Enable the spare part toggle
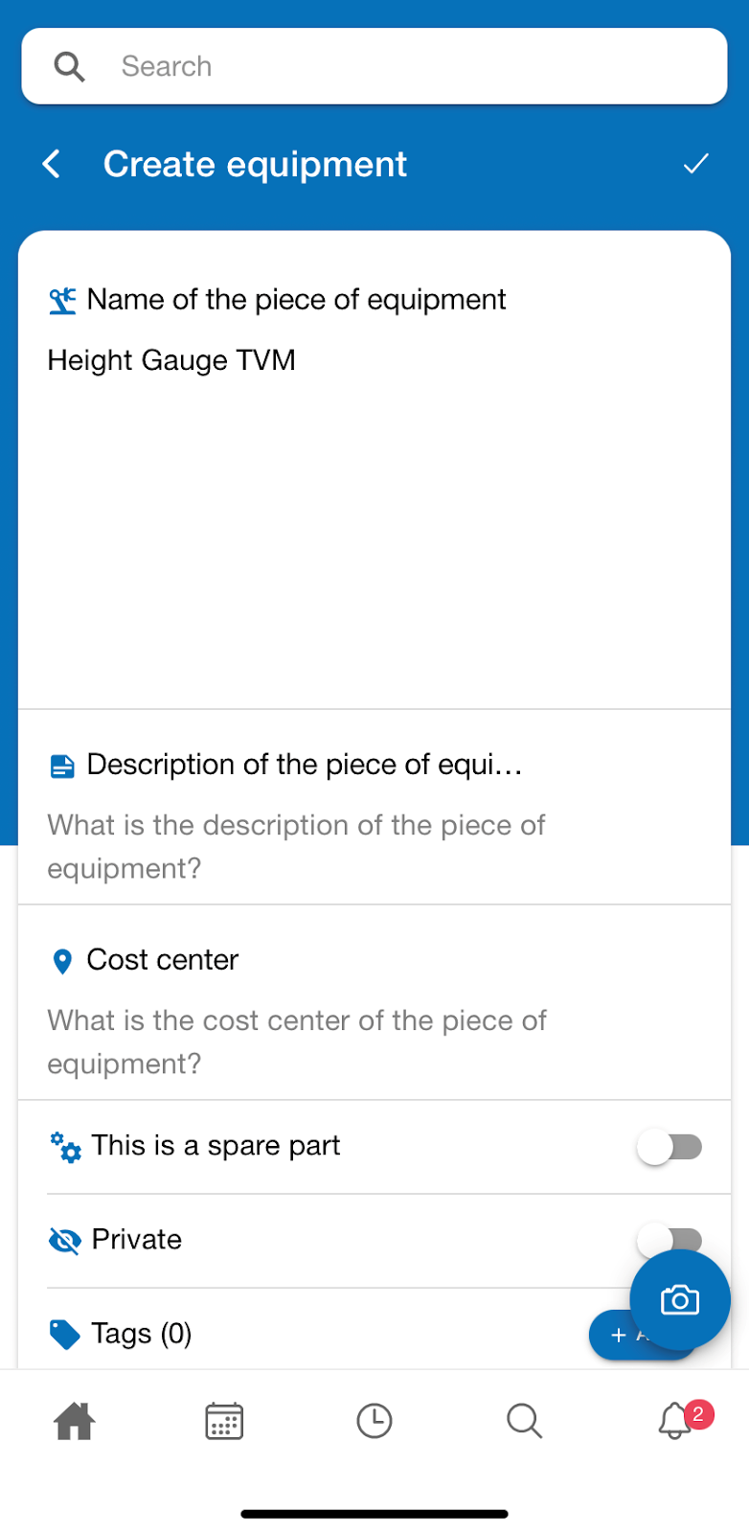The width and height of the screenshot is (749, 1533). [670, 1146]
